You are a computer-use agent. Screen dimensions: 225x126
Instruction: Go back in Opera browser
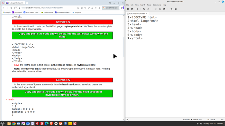click(4, 8)
